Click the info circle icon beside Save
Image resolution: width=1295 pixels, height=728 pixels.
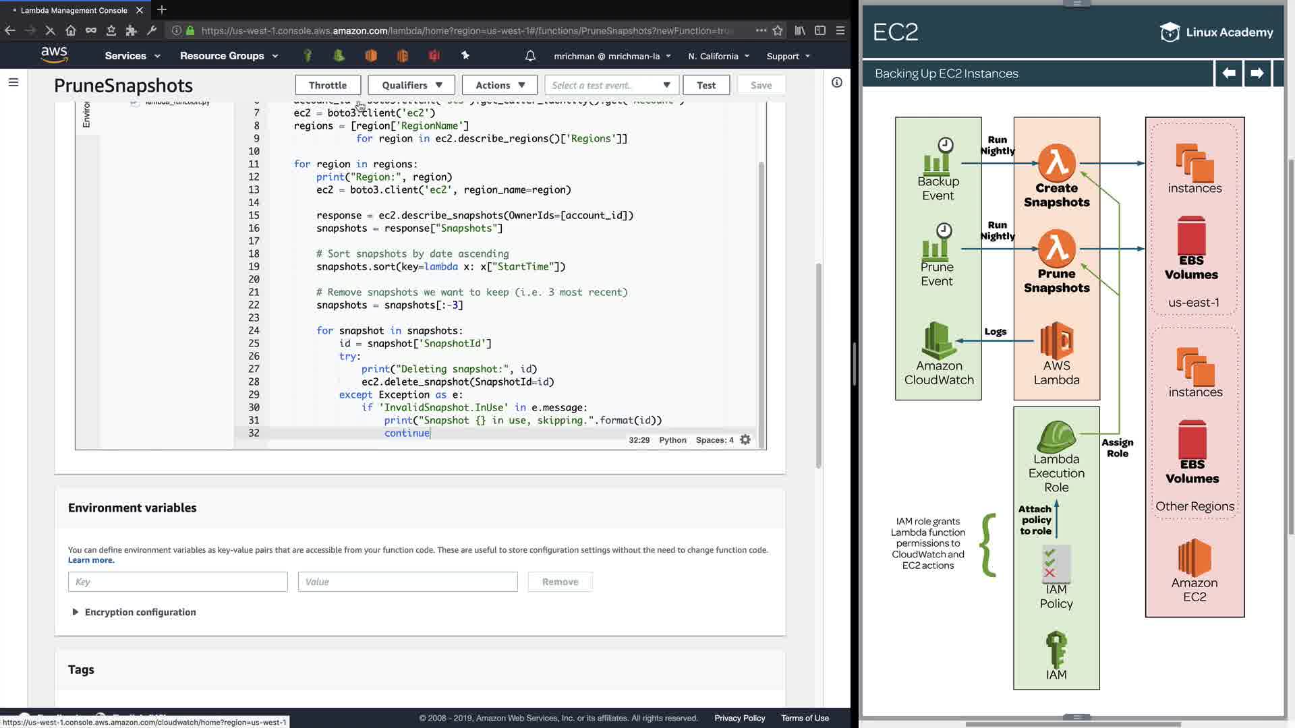[836, 82]
